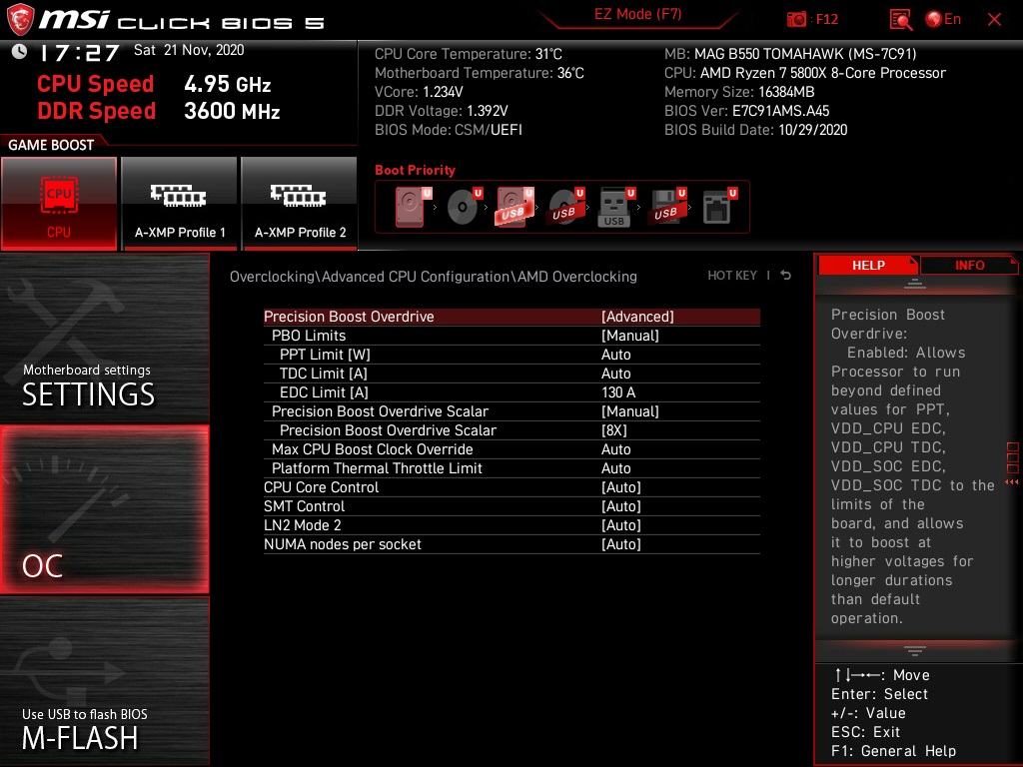Screen dimensions: 1023x767
Task: Click CPU Core Temperature 31°C reading
Action: pos(469,54)
